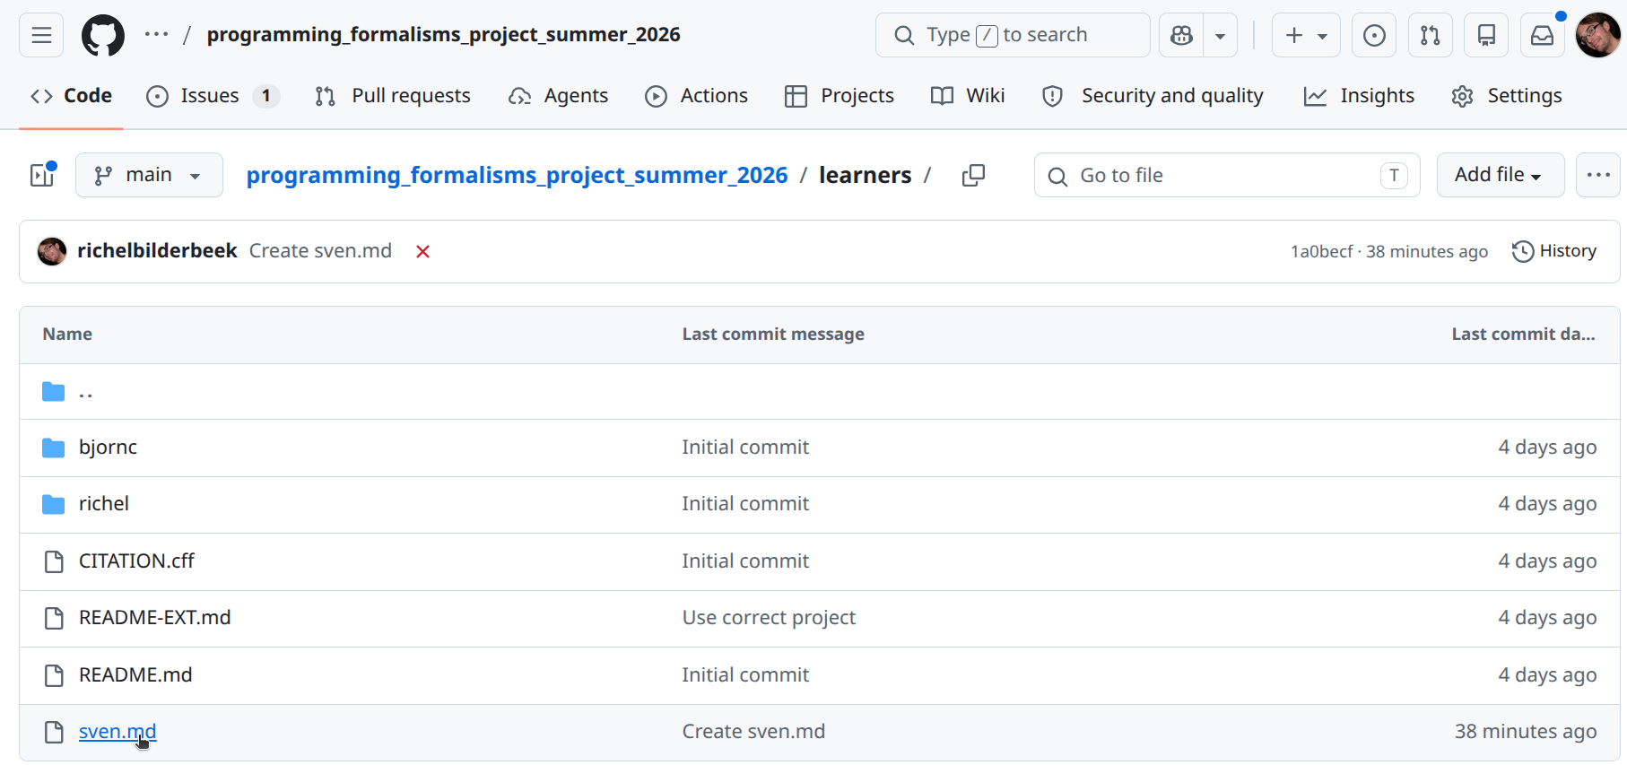Open the Copilot dropdown arrow
The image size is (1627, 765).
pos(1220,35)
